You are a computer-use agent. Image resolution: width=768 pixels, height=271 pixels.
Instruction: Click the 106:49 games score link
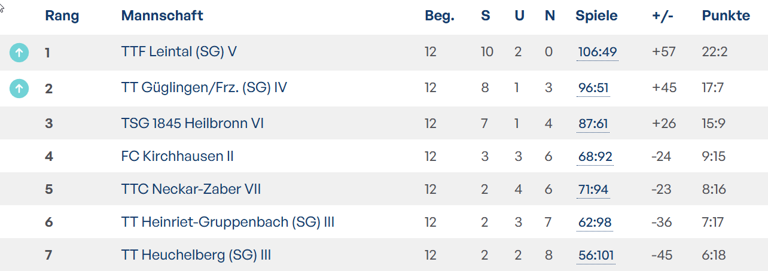[598, 53]
